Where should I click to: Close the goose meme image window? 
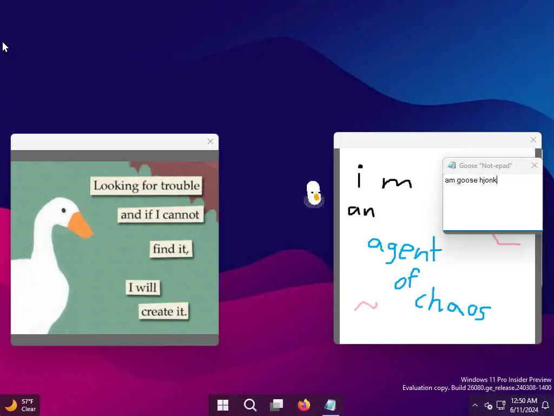pyautogui.click(x=210, y=141)
